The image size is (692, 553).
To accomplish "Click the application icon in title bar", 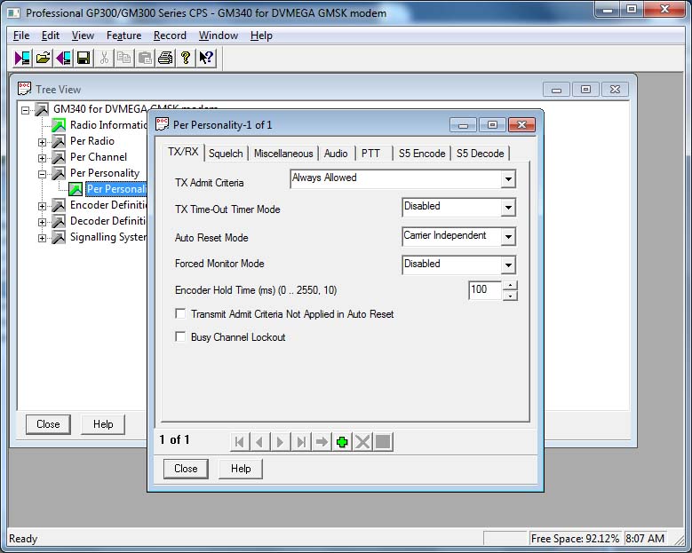I will [x=14, y=12].
